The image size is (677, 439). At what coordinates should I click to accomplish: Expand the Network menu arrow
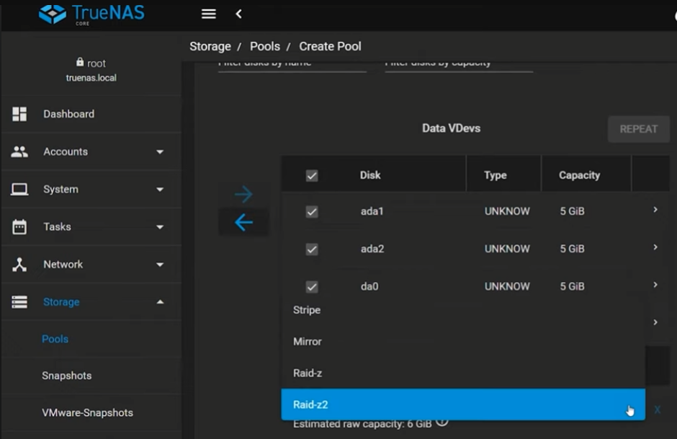pyautogui.click(x=160, y=265)
